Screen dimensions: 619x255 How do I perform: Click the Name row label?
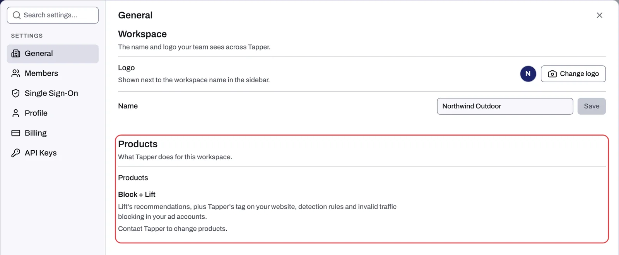128,106
